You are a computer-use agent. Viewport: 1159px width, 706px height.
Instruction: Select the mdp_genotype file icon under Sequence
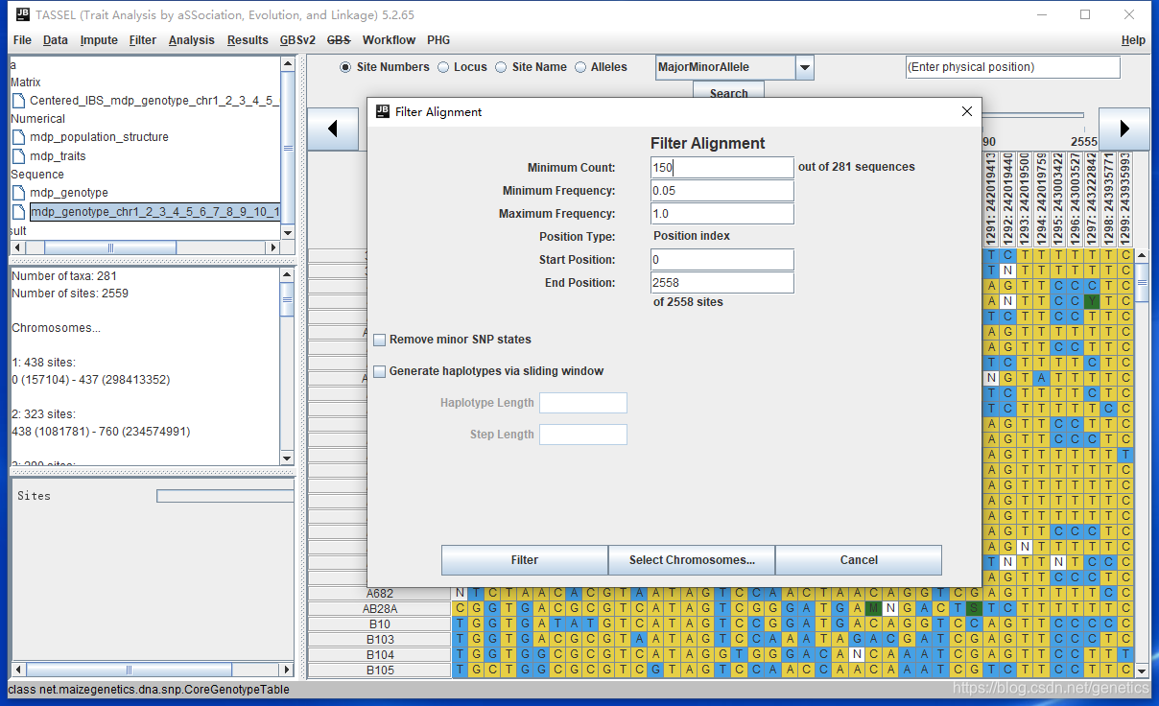(x=19, y=193)
